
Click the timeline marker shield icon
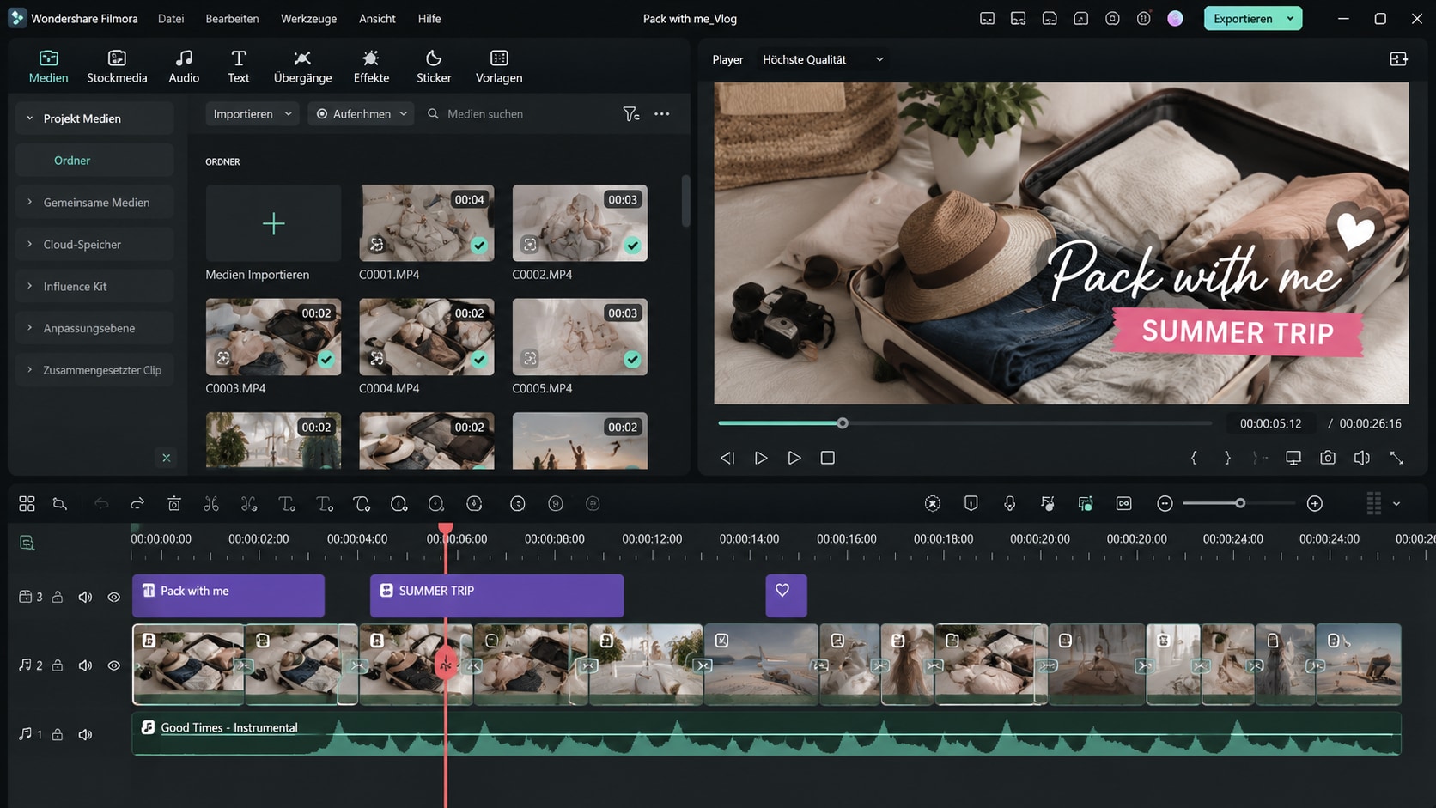[x=971, y=504]
